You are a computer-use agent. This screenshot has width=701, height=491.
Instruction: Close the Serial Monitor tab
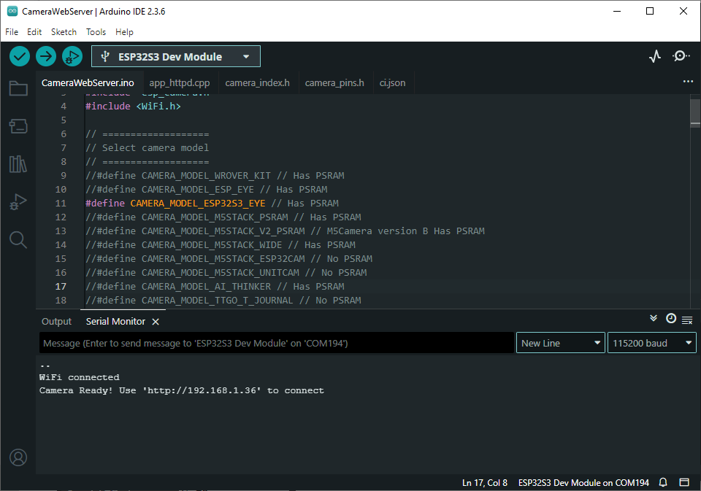[156, 322]
